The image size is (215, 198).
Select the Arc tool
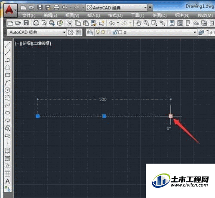(x=7, y=82)
